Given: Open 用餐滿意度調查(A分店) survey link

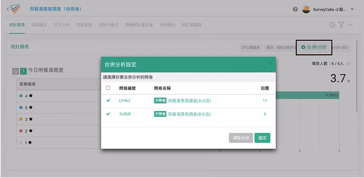Looking at the screenshot, I should [x=189, y=101].
